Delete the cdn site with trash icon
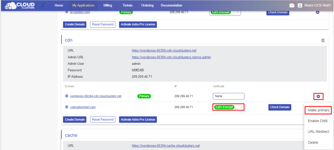334x150 pixels. [x=323, y=40]
